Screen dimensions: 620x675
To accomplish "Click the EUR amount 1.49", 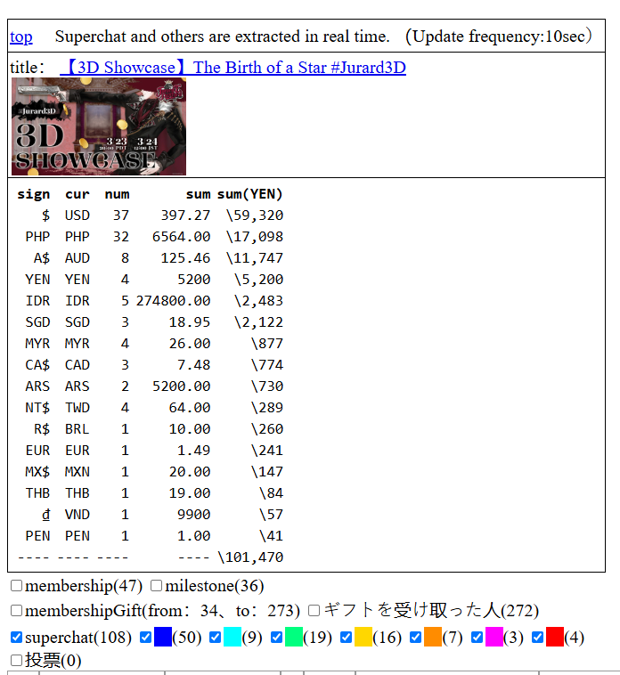I will point(194,451).
